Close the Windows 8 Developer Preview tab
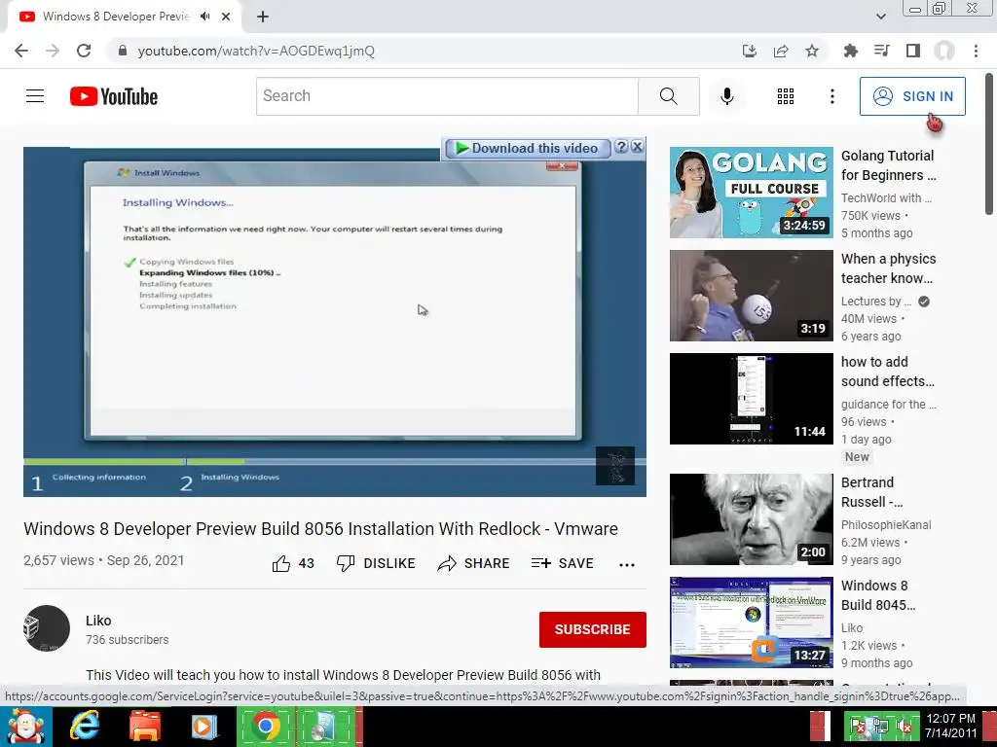This screenshot has width=997, height=747. 226,17
